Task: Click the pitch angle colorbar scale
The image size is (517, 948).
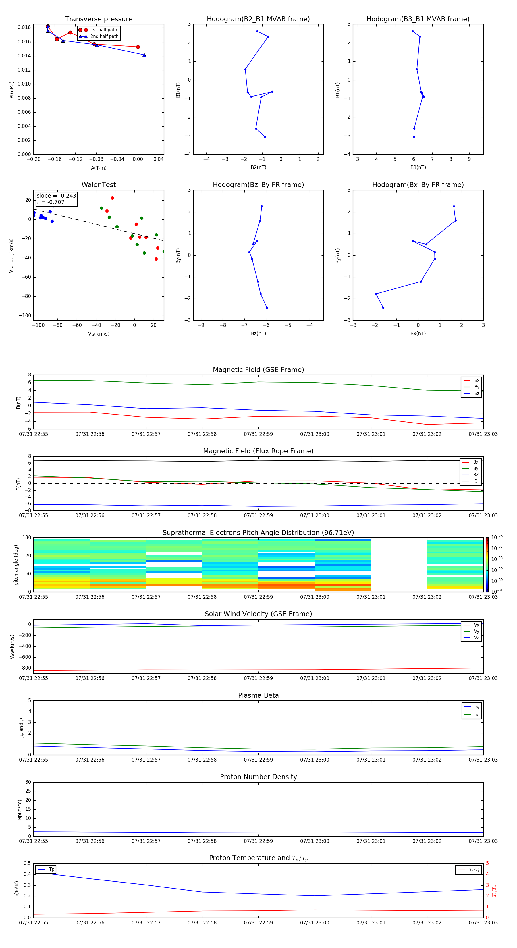Action: pos(487,564)
